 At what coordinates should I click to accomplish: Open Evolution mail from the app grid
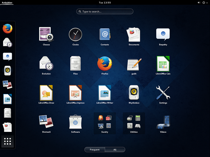coord(46,65)
